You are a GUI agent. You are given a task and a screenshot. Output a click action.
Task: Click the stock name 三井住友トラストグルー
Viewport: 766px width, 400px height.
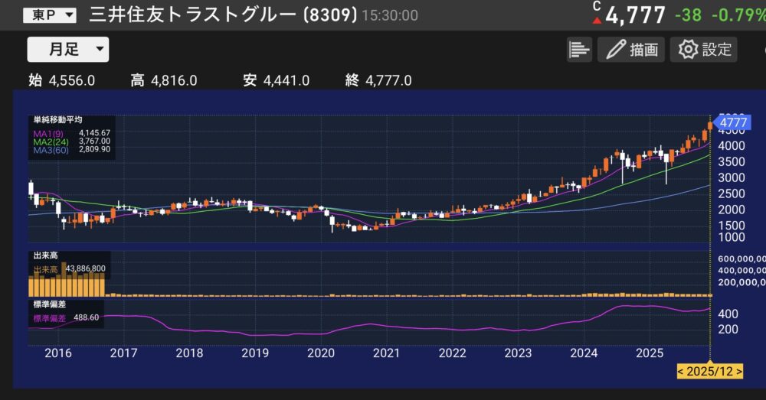click(x=192, y=15)
